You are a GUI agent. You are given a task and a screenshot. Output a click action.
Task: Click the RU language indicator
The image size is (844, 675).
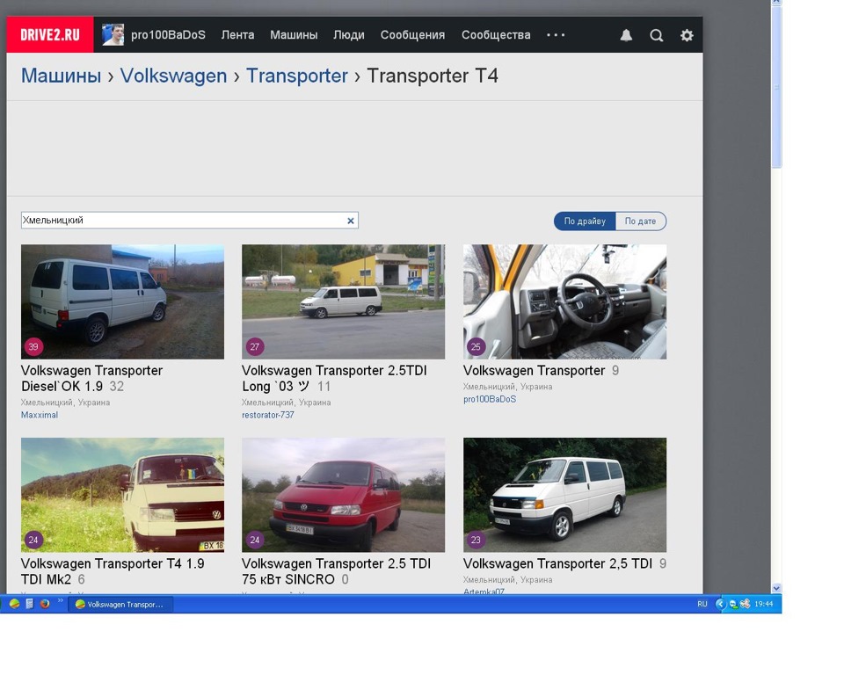point(702,604)
